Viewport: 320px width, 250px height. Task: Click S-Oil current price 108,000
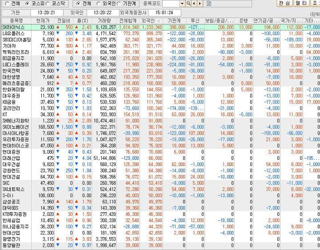point(46,195)
